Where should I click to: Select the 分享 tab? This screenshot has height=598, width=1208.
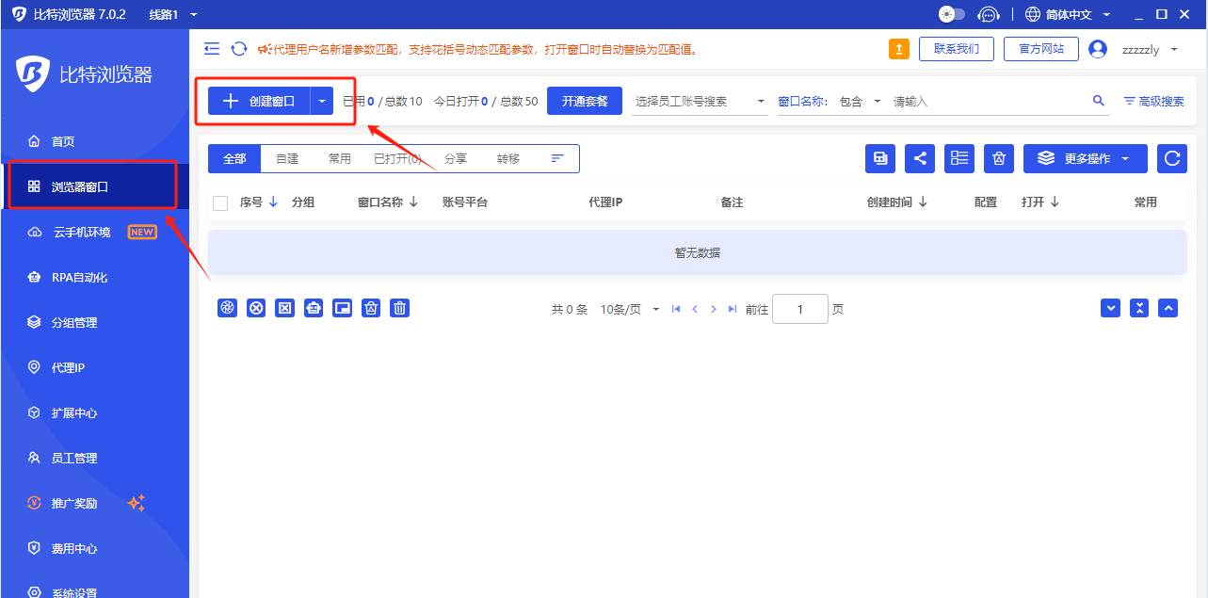(x=456, y=158)
